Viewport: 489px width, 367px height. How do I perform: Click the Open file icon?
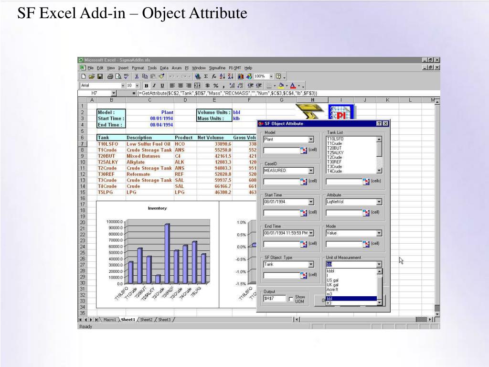point(91,76)
